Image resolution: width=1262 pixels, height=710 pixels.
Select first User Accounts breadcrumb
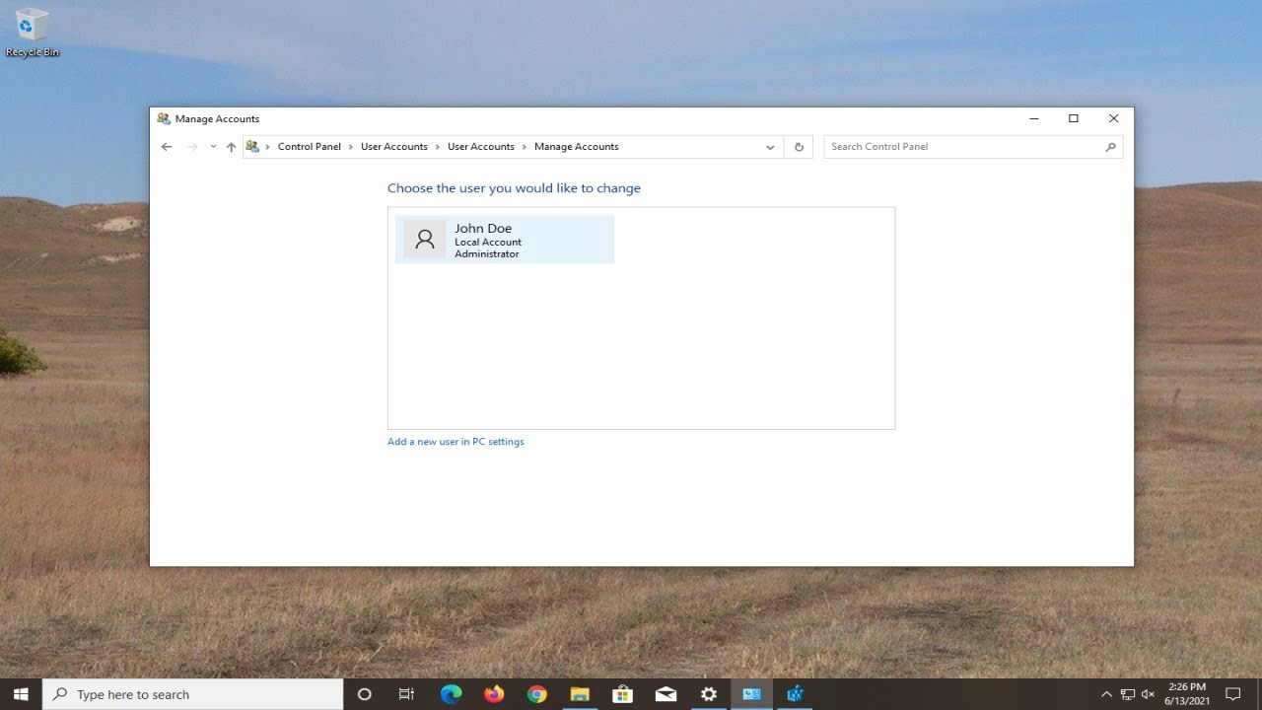394,147
